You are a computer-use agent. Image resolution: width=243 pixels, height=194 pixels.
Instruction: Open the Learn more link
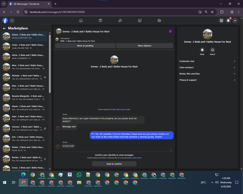pos(137,158)
